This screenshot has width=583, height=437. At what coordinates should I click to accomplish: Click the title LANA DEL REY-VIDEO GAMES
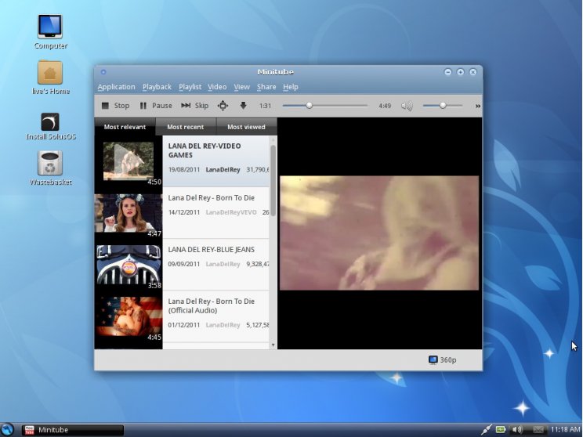pos(205,150)
